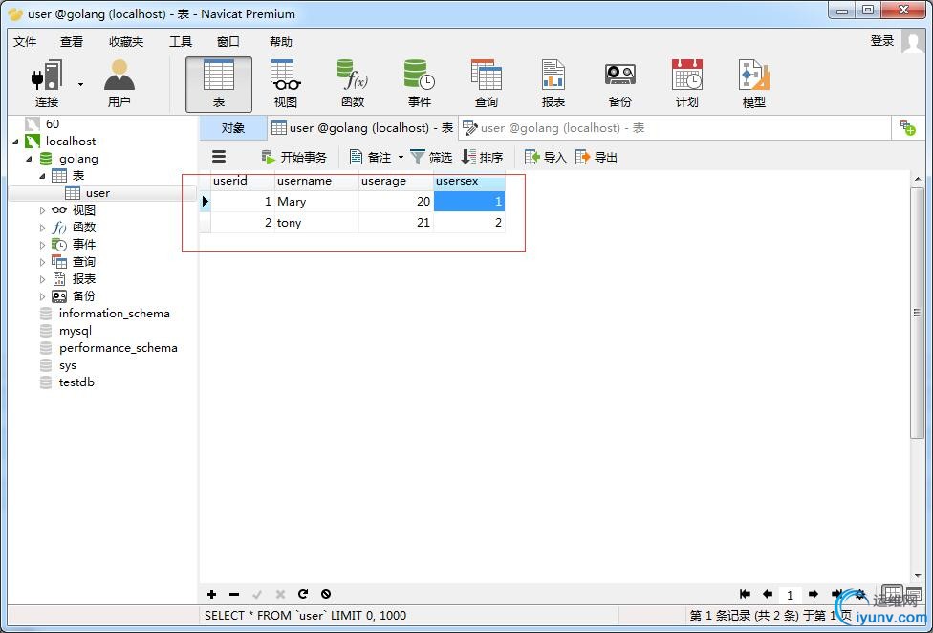The width and height of the screenshot is (933, 633).
Task: Open the 窗口 menu
Action: (228, 42)
